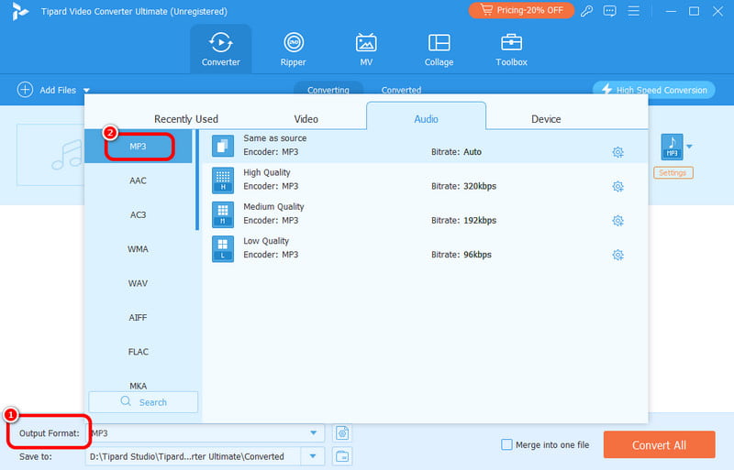Open the Collage module
734x470 pixels.
point(439,49)
